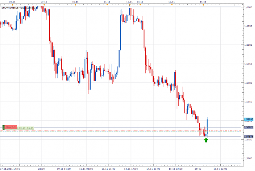Click the 15.11 03:00 time label

(x=175, y=169)
